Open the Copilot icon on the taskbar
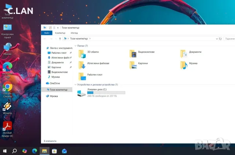Viewport: 235px width, 155px height. coord(25,151)
